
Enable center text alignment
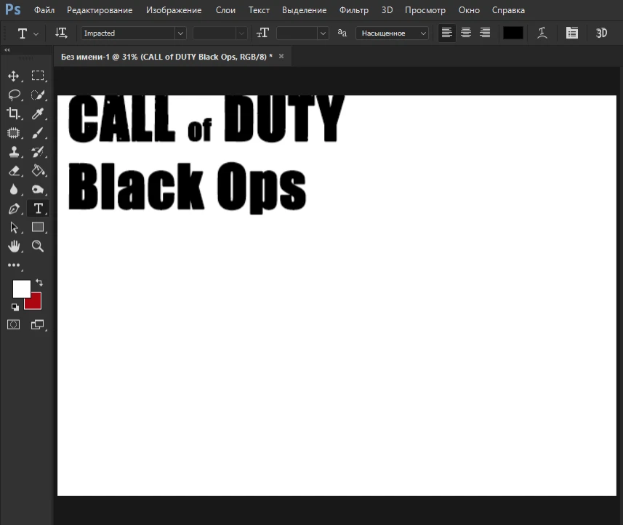465,33
